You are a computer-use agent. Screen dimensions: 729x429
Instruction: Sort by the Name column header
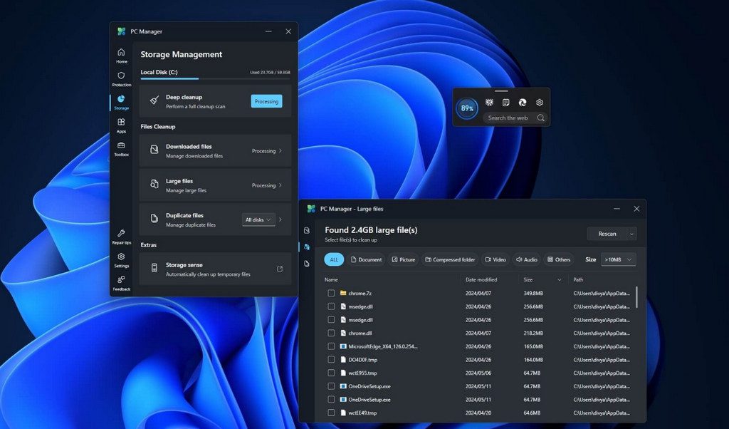(x=331, y=279)
